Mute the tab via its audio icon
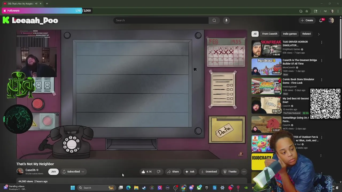 tap(36, 3)
